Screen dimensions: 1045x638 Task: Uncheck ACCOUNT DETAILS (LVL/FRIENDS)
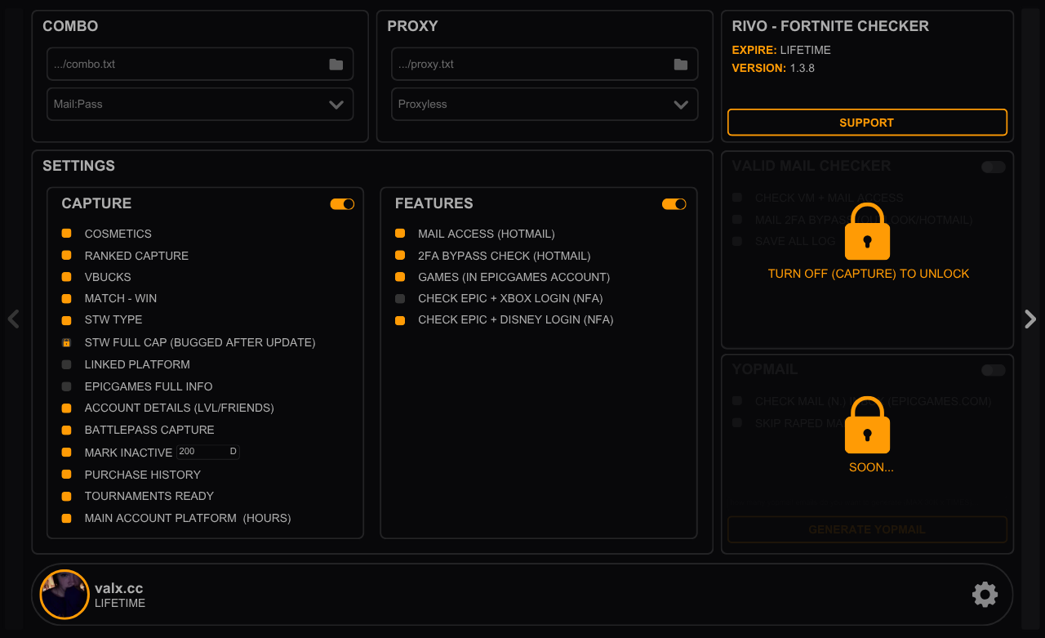(67, 408)
